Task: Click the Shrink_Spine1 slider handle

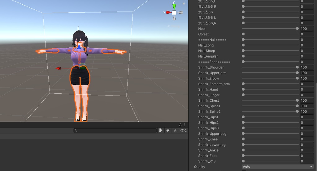Action: [297, 106]
